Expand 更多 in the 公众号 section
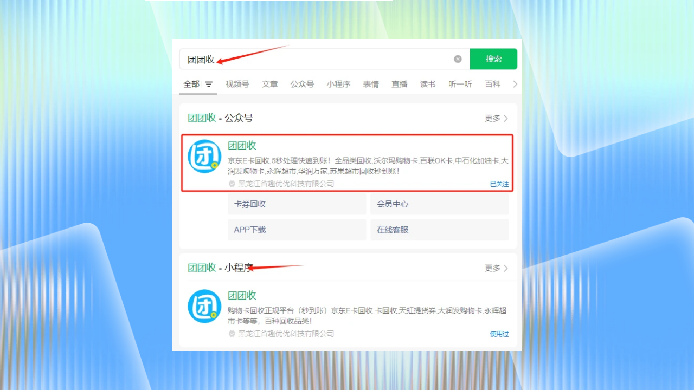The image size is (694, 390). tap(496, 118)
